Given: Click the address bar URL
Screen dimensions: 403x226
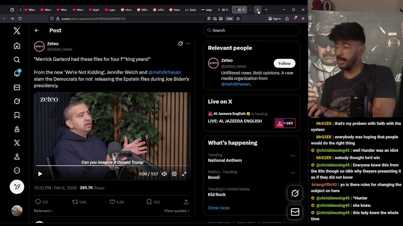Looking at the screenshot, I should pyautogui.click(x=93, y=19).
